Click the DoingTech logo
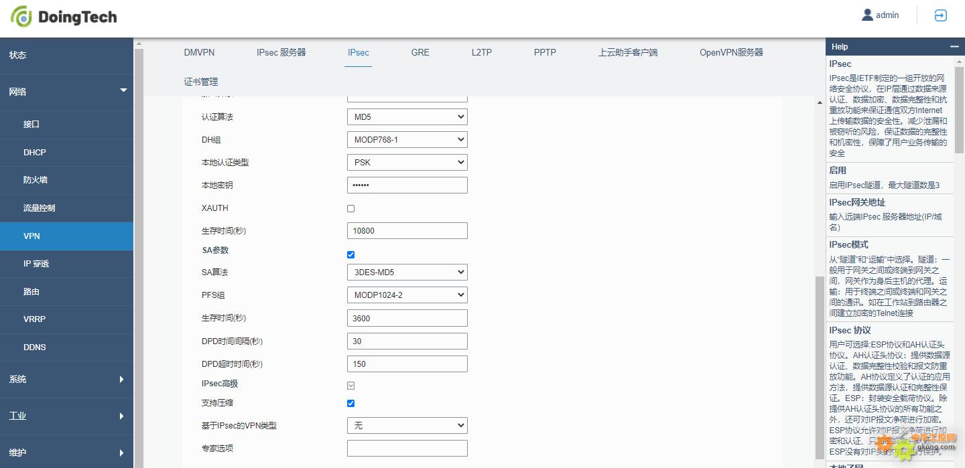Viewport: 965px width, 468px height. 64,17
